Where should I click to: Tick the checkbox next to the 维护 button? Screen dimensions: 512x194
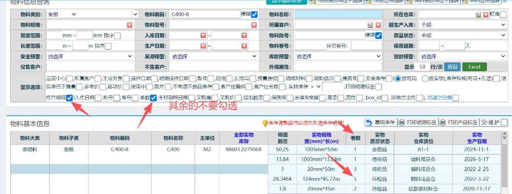[504, 122]
